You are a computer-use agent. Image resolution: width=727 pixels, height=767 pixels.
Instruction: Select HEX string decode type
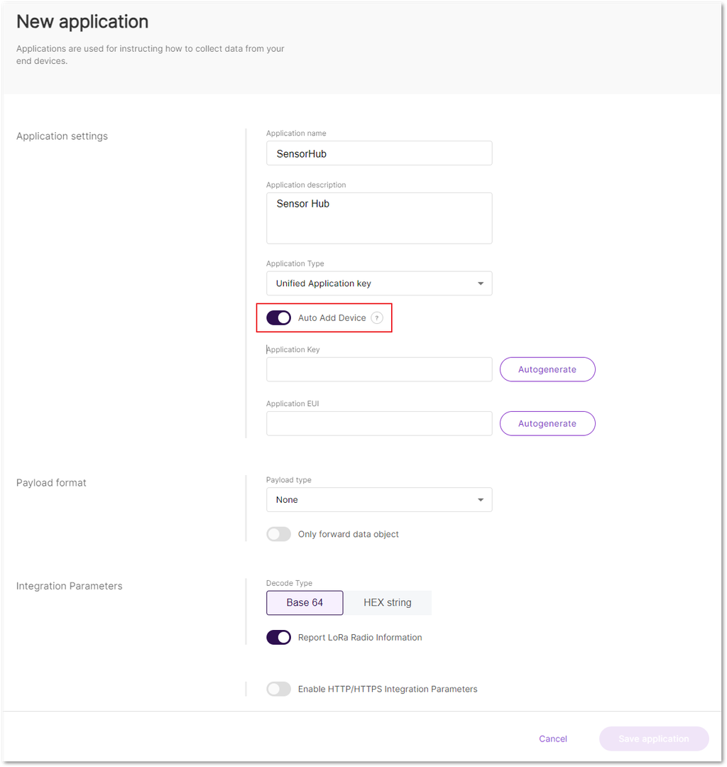(388, 603)
